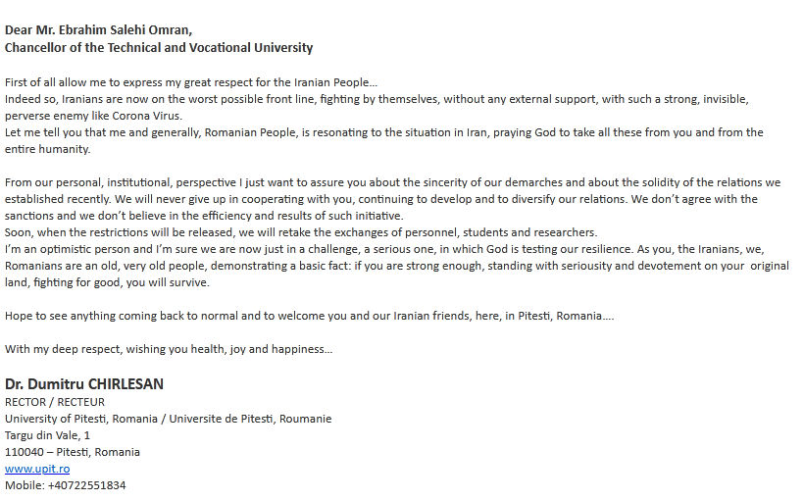Image resolution: width=804 pixels, height=501 pixels.
Task: Click the line beginning 'Let me tell you that'
Action: coord(384,132)
